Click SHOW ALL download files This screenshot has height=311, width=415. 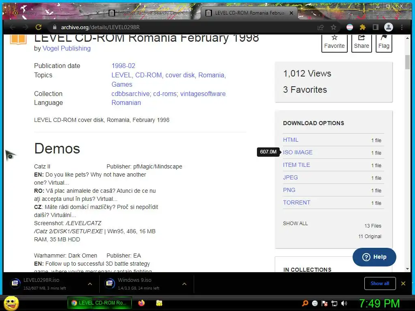pos(295,224)
